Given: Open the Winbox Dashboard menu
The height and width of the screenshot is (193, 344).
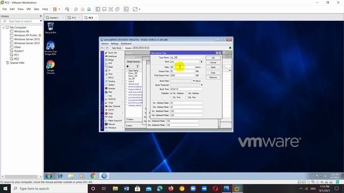Looking at the screenshot, I should coord(126,44).
